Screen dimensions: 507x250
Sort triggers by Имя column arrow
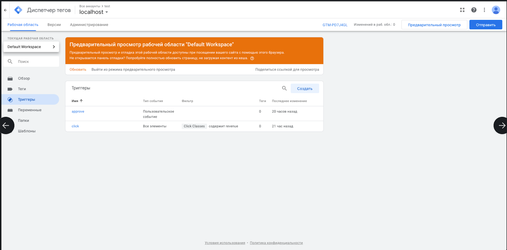[81, 101]
